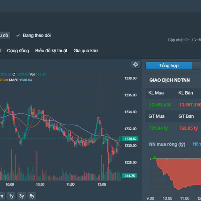
Task: Click the KL Bán column header
Action: click(186, 93)
